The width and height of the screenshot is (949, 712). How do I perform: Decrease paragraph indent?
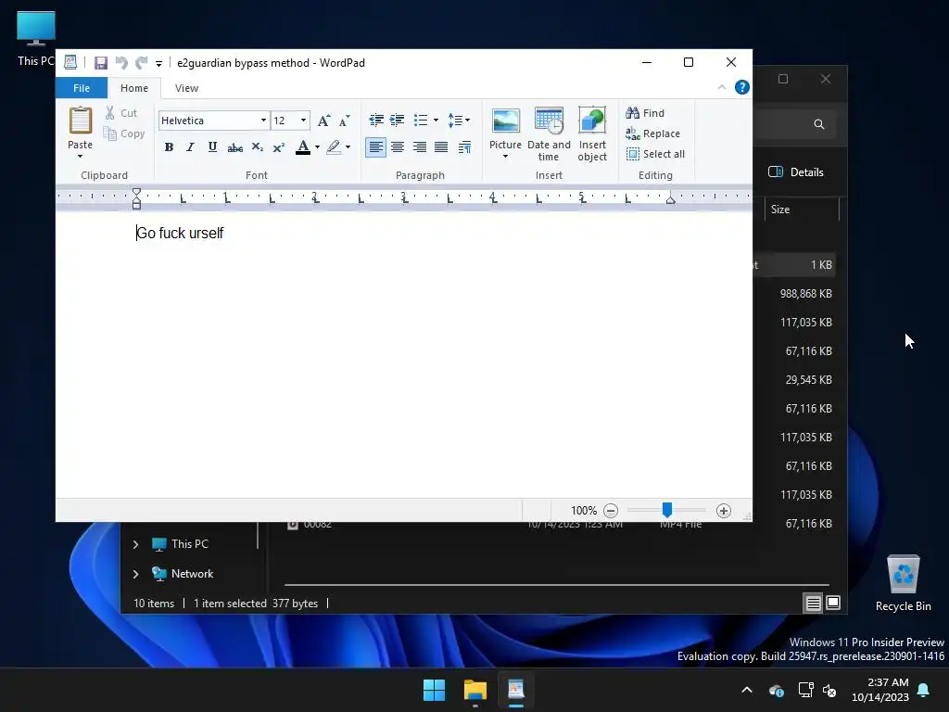pyautogui.click(x=376, y=120)
